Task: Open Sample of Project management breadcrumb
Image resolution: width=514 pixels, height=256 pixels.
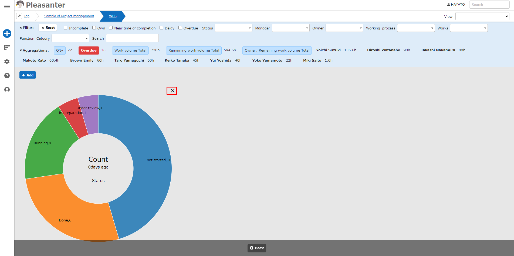Action: tap(69, 16)
